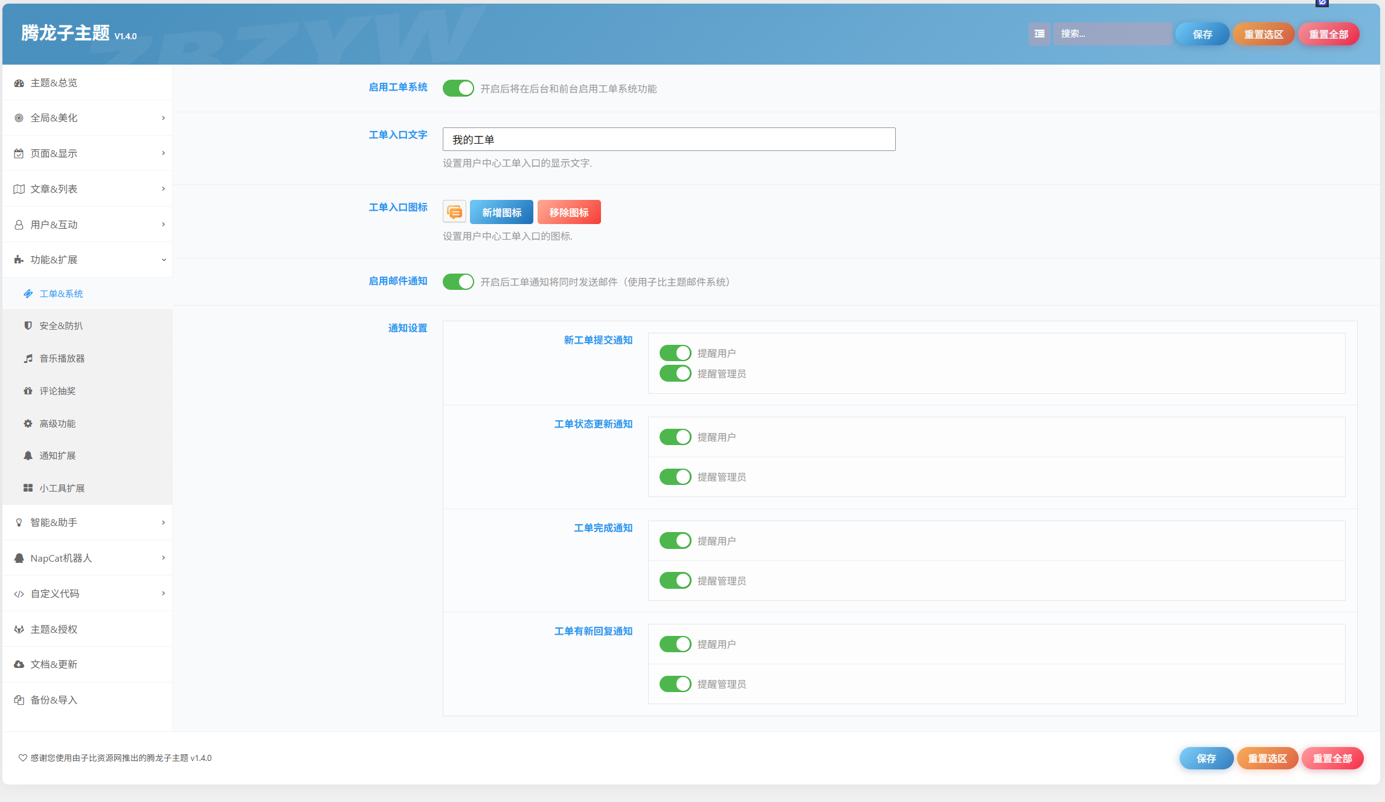Viewport: 1385px width, 802px height.
Task: Open the 通知扩展 submenu item
Action: tap(88, 455)
